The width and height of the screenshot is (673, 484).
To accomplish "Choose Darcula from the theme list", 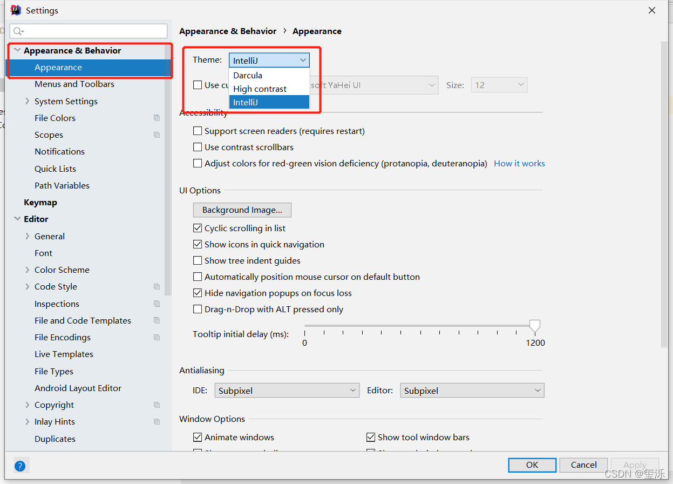I will coord(269,75).
